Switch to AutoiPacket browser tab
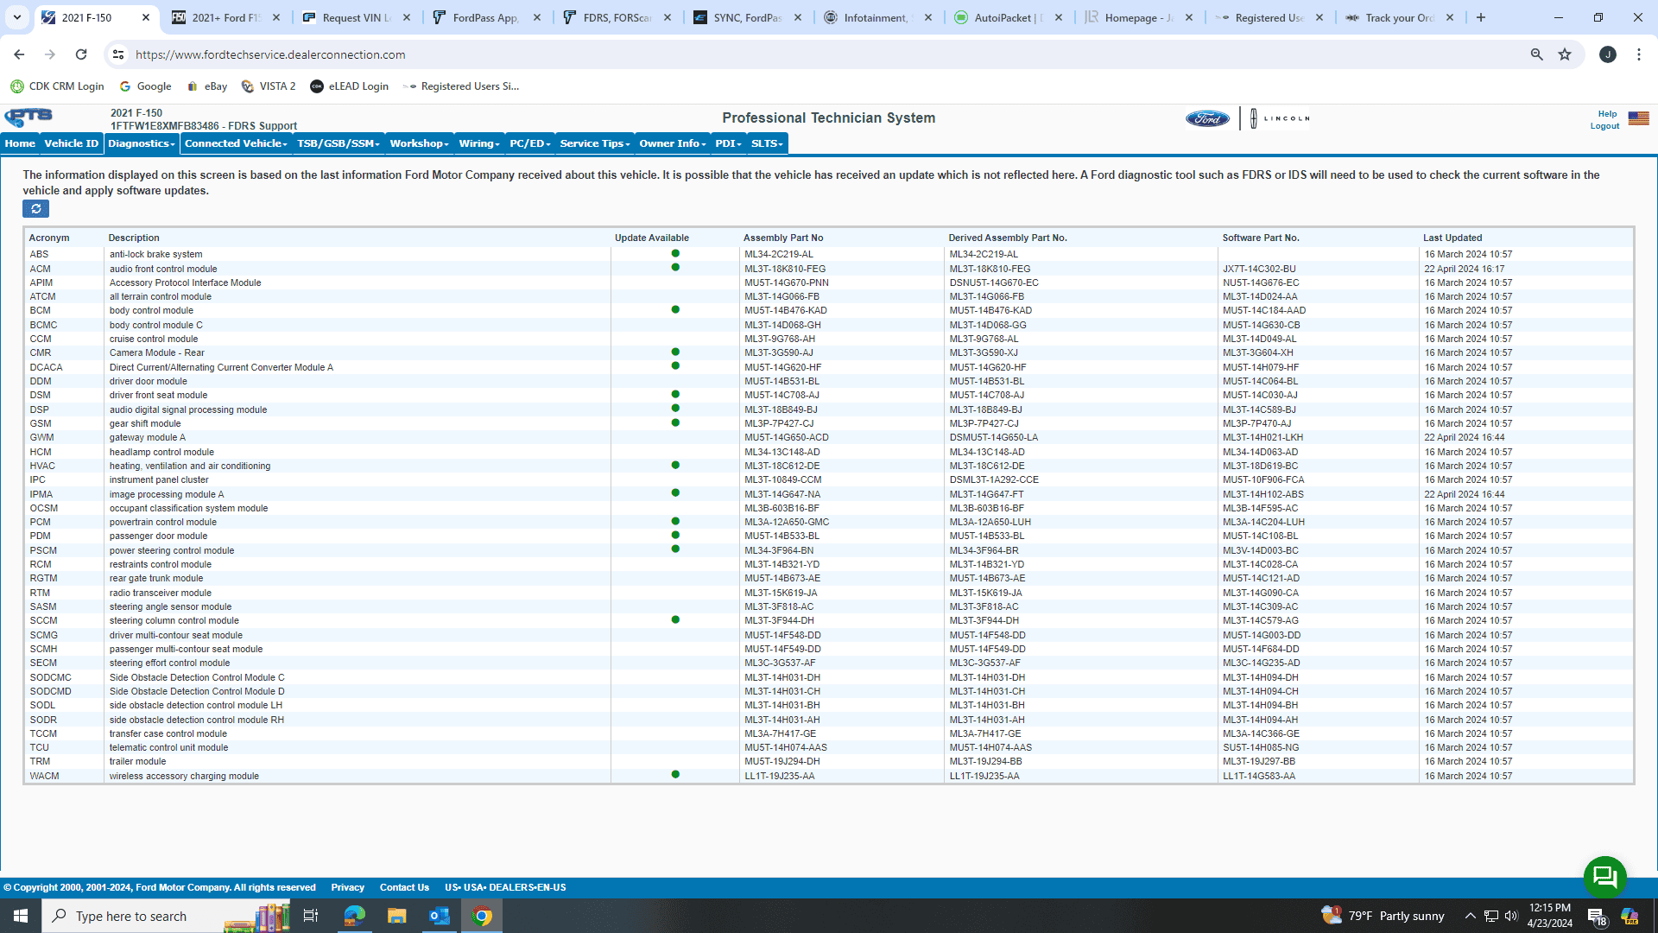The height and width of the screenshot is (933, 1658). (x=1006, y=17)
